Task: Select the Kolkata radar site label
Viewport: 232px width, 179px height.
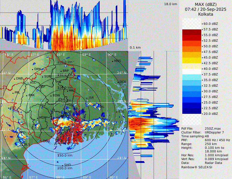Action: tap(206, 14)
